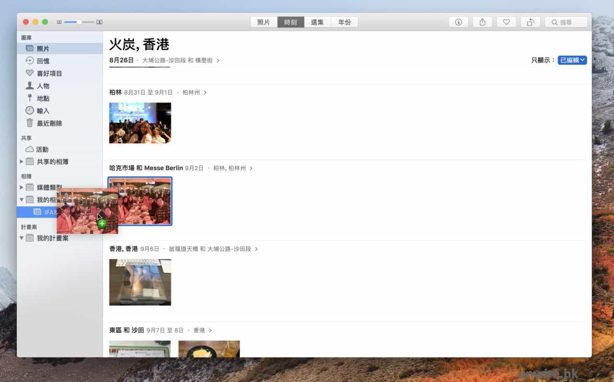614x382 pixels.
Task: Collapse 我的計畫案 disclosure triangle
Action: point(21,238)
